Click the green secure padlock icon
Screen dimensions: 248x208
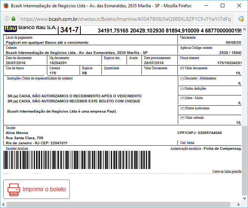coord(13,19)
